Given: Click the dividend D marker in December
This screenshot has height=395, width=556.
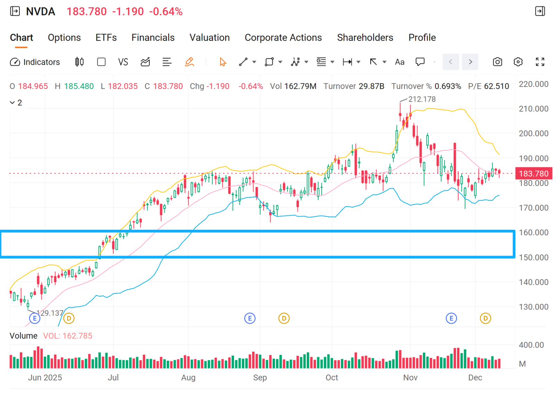Looking at the screenshot, I should point(485,318).
